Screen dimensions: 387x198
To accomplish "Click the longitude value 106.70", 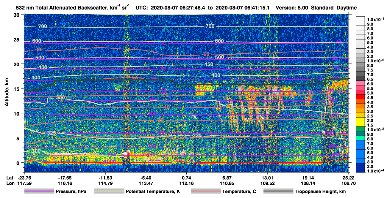I will tap(348, 183).
